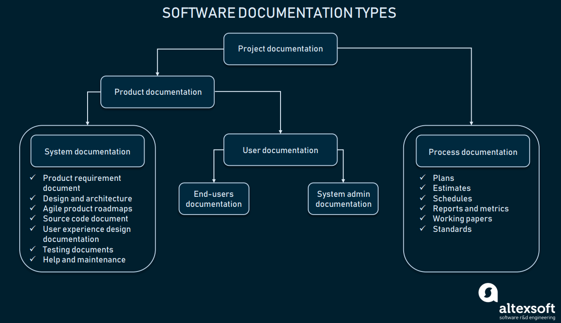Click the System admin documentation box
This screenshot has width=561, height=323.
click(343, 199)
